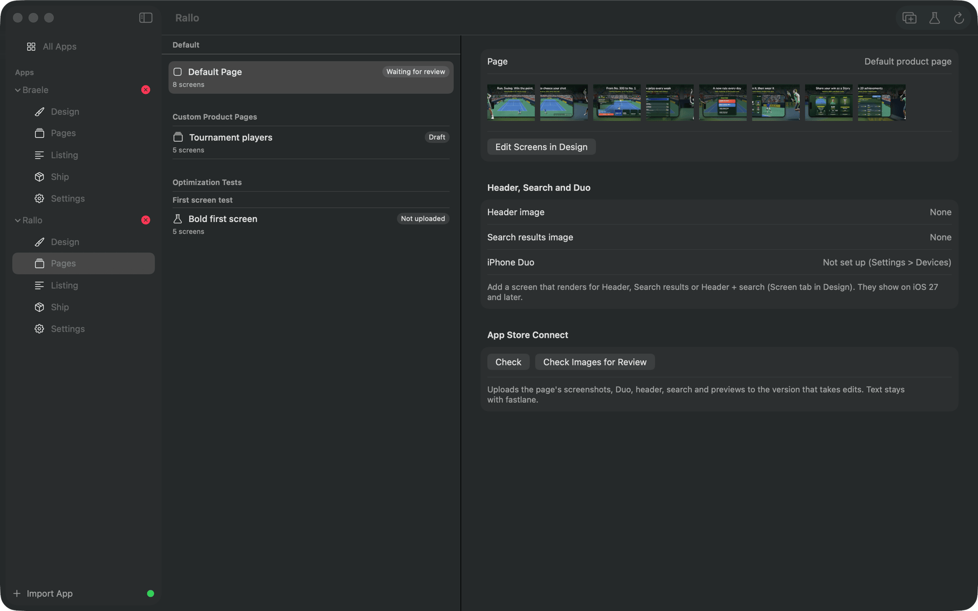Viewport: 978px width, 611px height.
Task: Select the Bold first screen test
Action: (311, 224)
